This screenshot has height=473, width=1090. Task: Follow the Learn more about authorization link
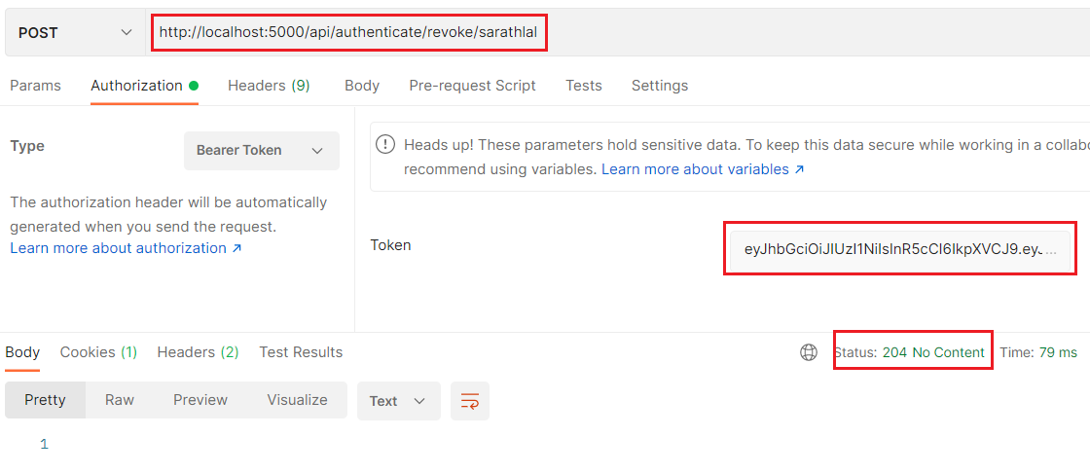126,248
